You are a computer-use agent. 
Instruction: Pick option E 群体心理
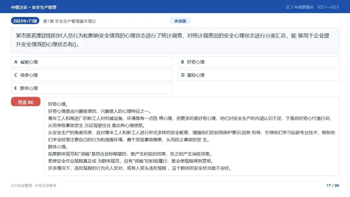point(92,88)
